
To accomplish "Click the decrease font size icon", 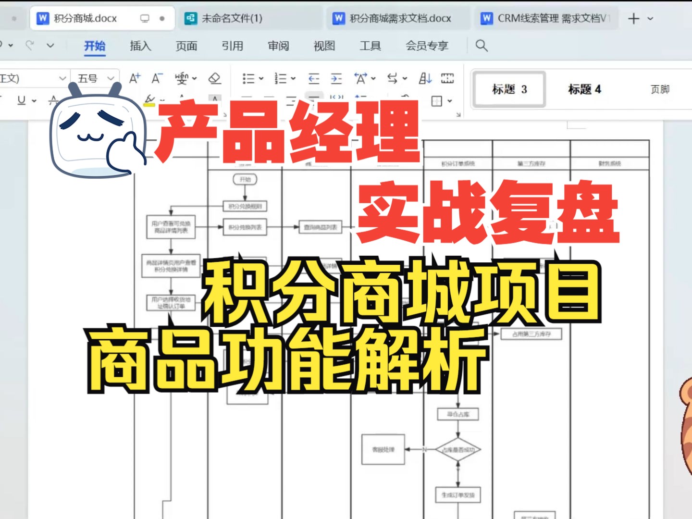I will tap(157, 78).
